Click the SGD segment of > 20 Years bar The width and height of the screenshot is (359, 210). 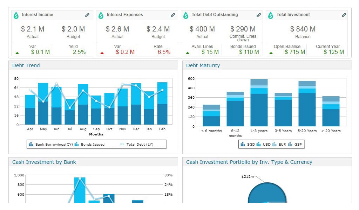click(x=331, y=118)
